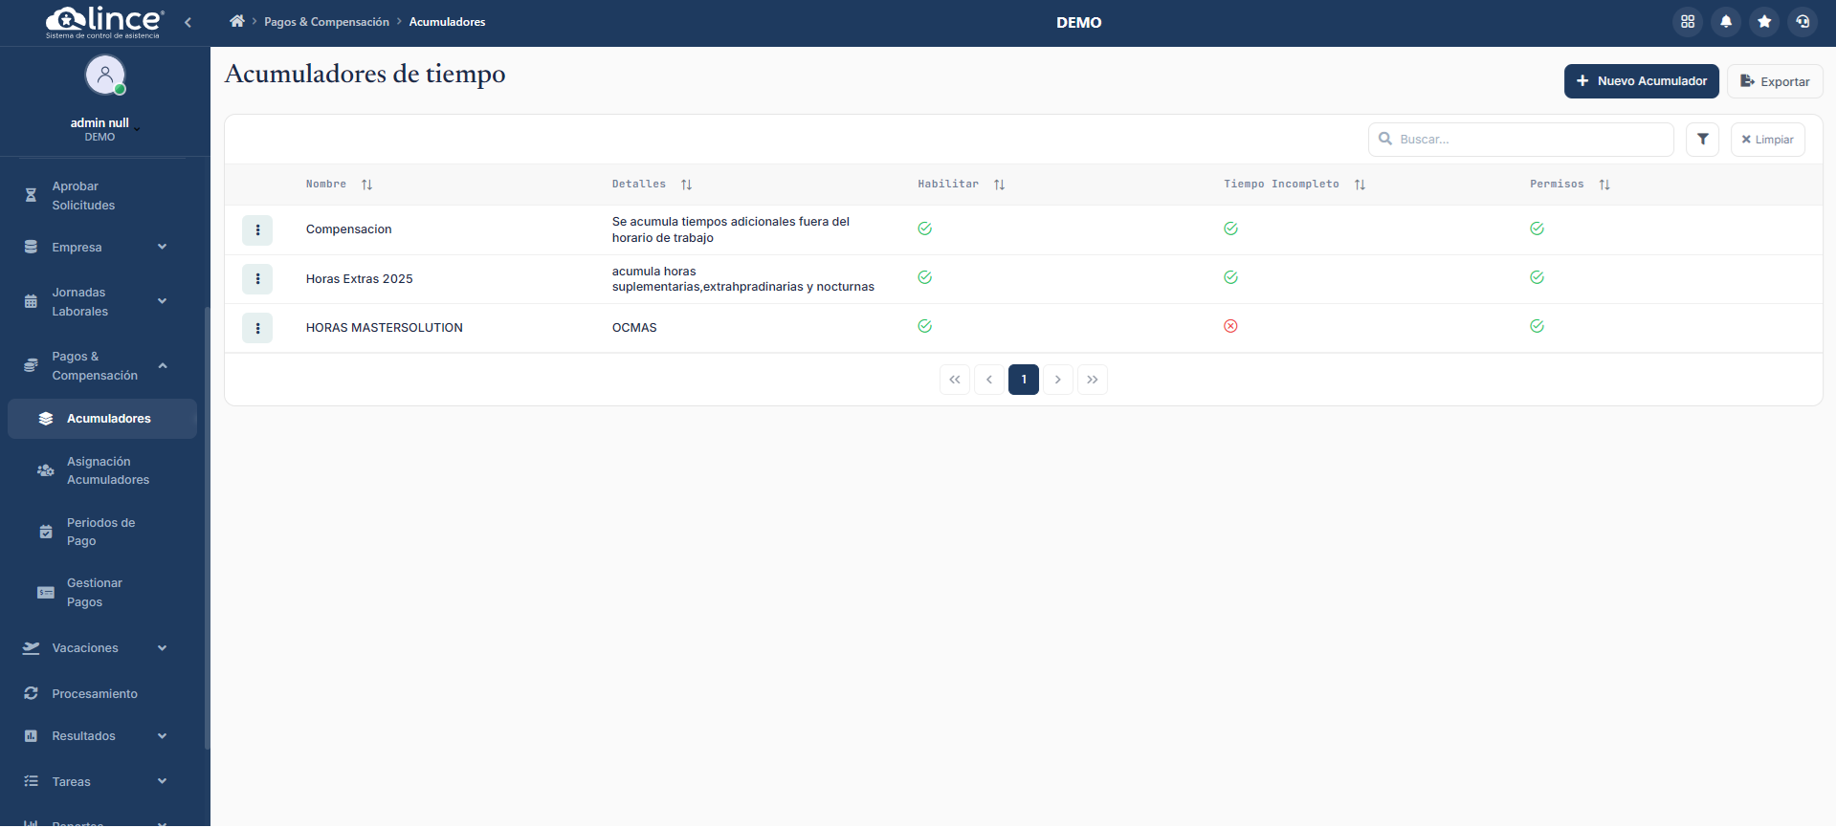Open the filter funnel icon
This screenshot has width=1836, height=828.
coord(1702,140)
